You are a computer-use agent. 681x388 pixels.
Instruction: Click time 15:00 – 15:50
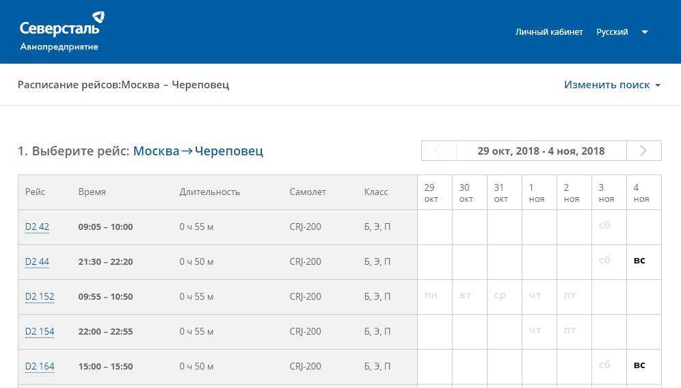click(x=105, y=366)
